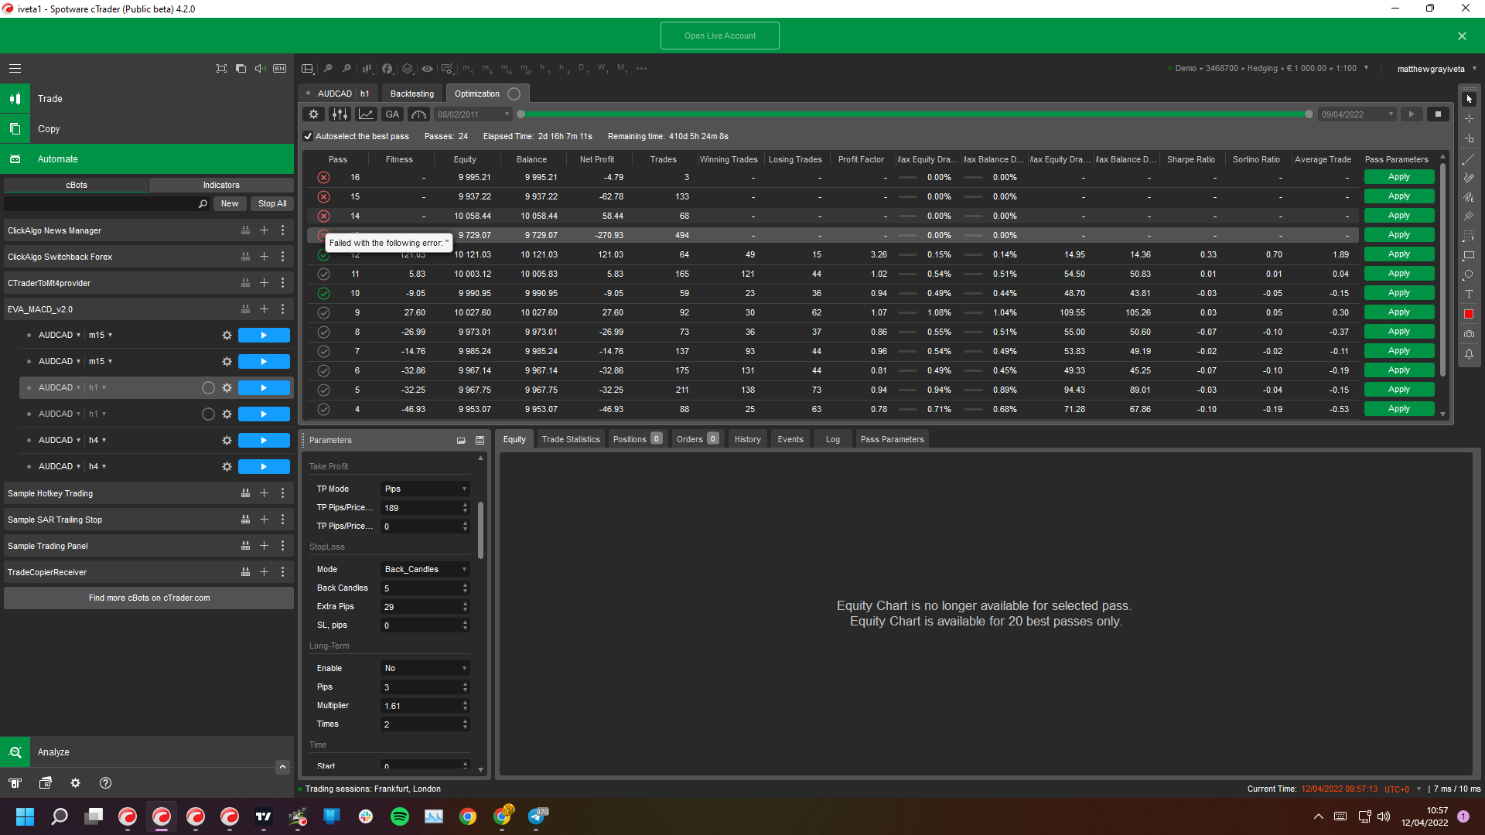The height and width of the screenshot is (835, 1485).
Task: Click Stop All button
Action: [x=272, y=203]
